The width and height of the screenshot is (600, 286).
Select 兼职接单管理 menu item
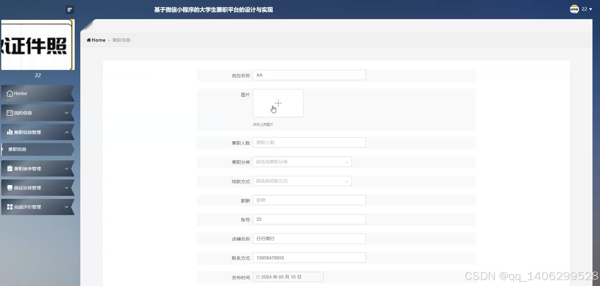[38, 169]
